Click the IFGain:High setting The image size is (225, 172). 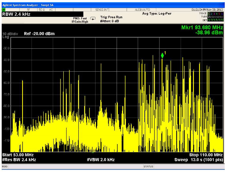tap(80, 21)
